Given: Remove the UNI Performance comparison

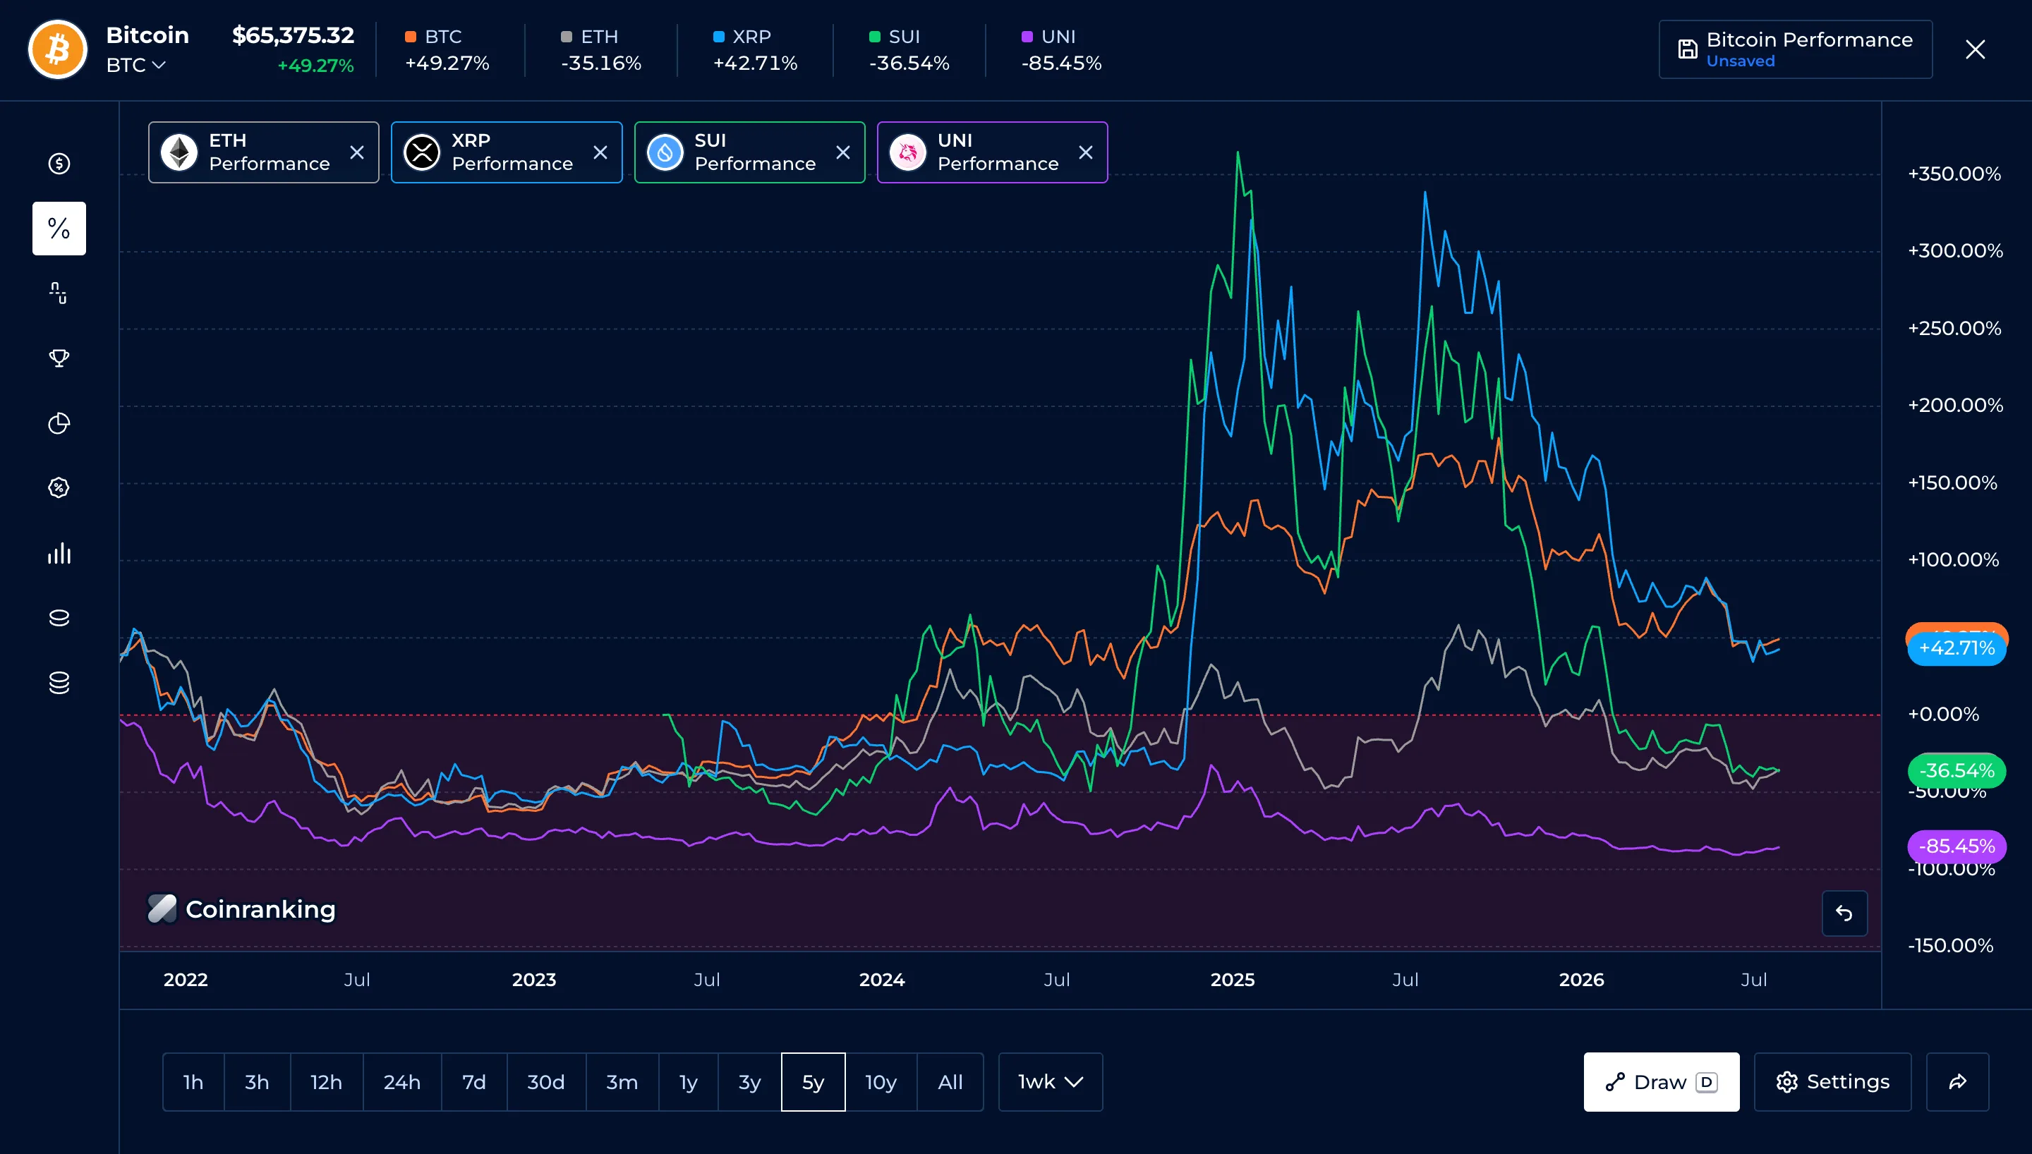Looking at the screenshot, I should [1086, 152].
